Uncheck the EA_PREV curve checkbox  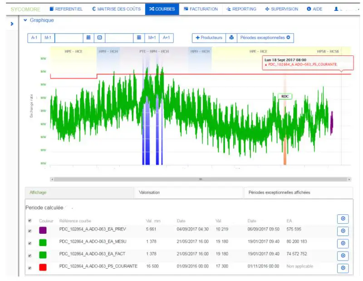[29, 231]
